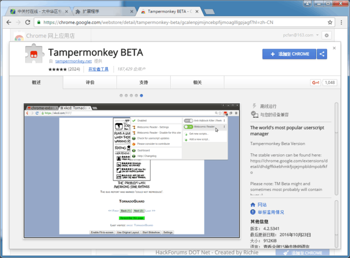This screenshot has height=258, width=350.
Task: Open the 评价 reviews tab
Action: (90, 82)
